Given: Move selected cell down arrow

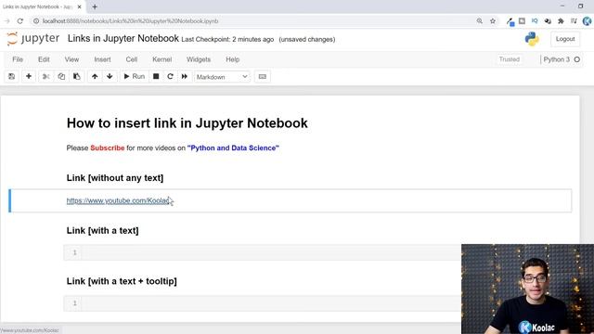Looking at the screenshot, I should click(x=110, y=76).
